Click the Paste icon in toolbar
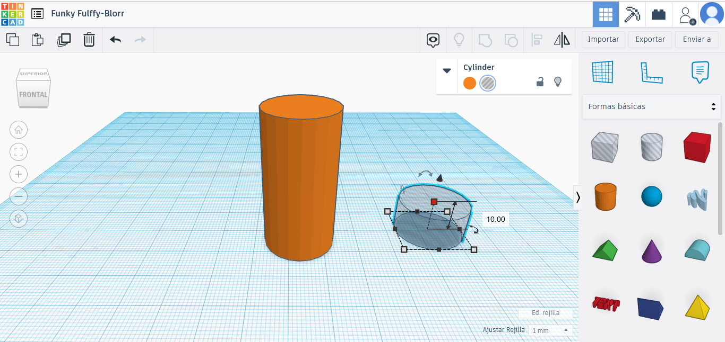 click(x=38, y=40)
